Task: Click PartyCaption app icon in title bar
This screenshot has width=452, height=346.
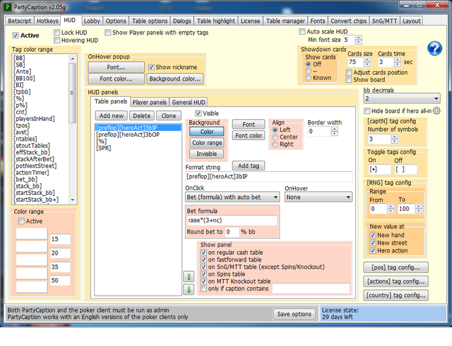Action: (8, 6)
